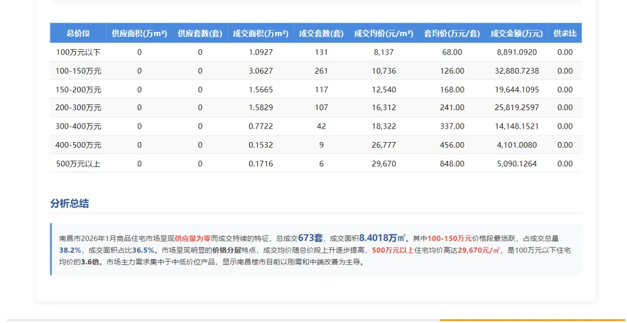Click the 14,148.1521 amount cell

tap(517, 126)
